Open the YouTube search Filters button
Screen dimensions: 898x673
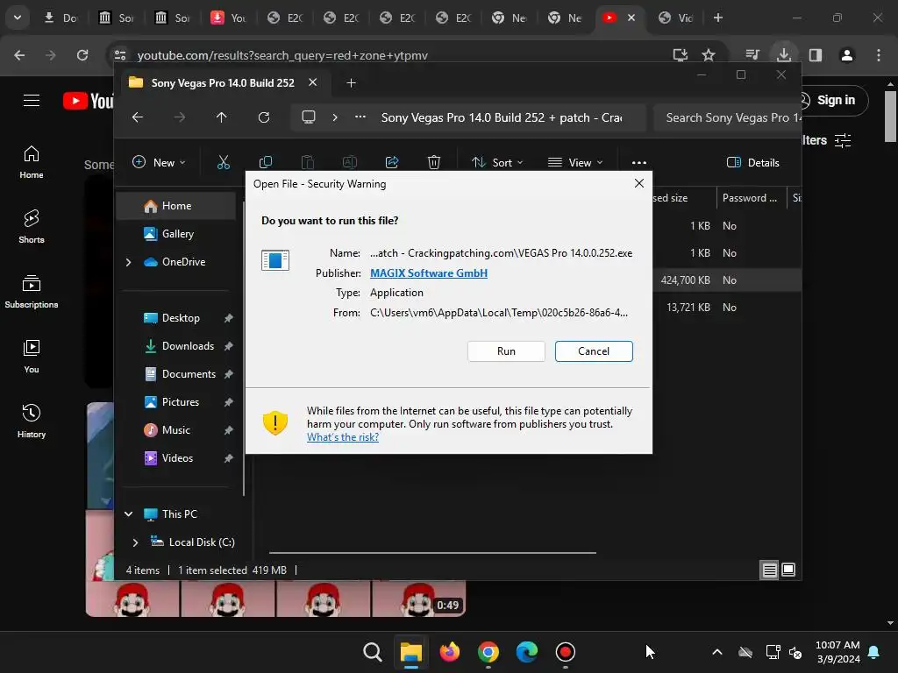coord(827,140)
